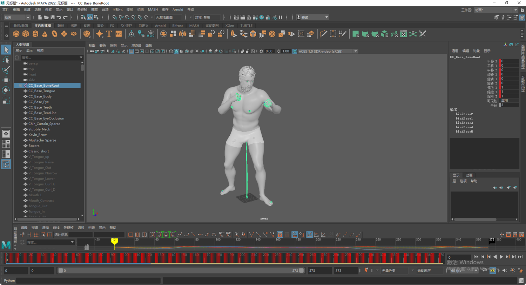Switch to the XGen shelf tab
The image size is (526, 285).
(230, 26)
